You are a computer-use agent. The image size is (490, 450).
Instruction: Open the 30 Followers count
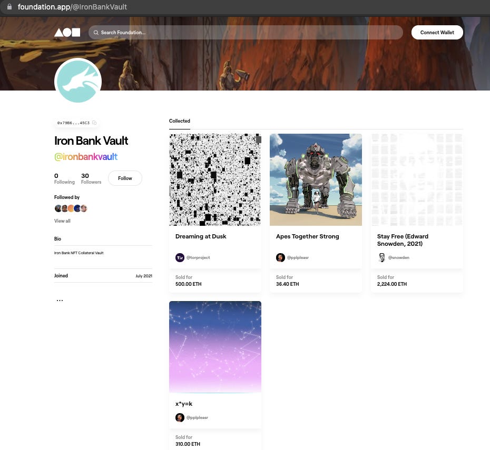coord(91,178)
